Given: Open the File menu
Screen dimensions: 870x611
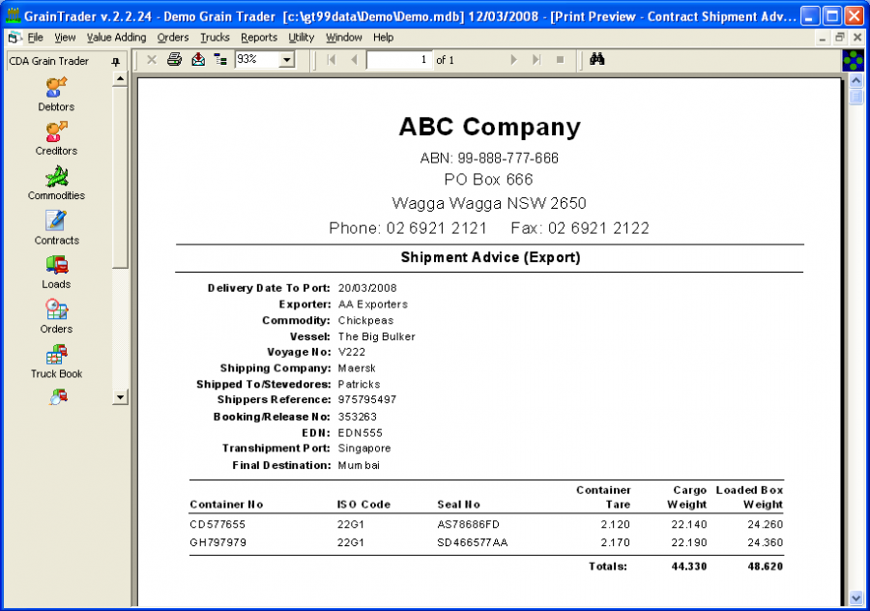Looking at the screenshot, I should tap(36, 37).
